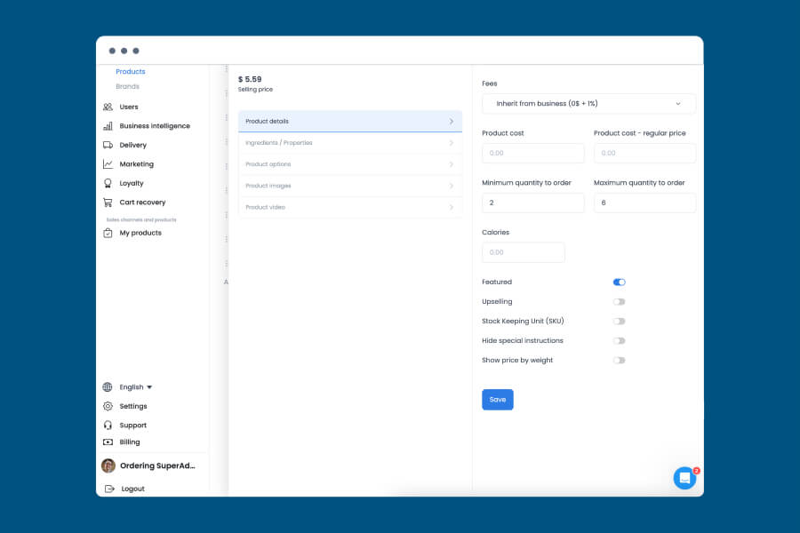
Task: Click the Save button
Action: 498,399
